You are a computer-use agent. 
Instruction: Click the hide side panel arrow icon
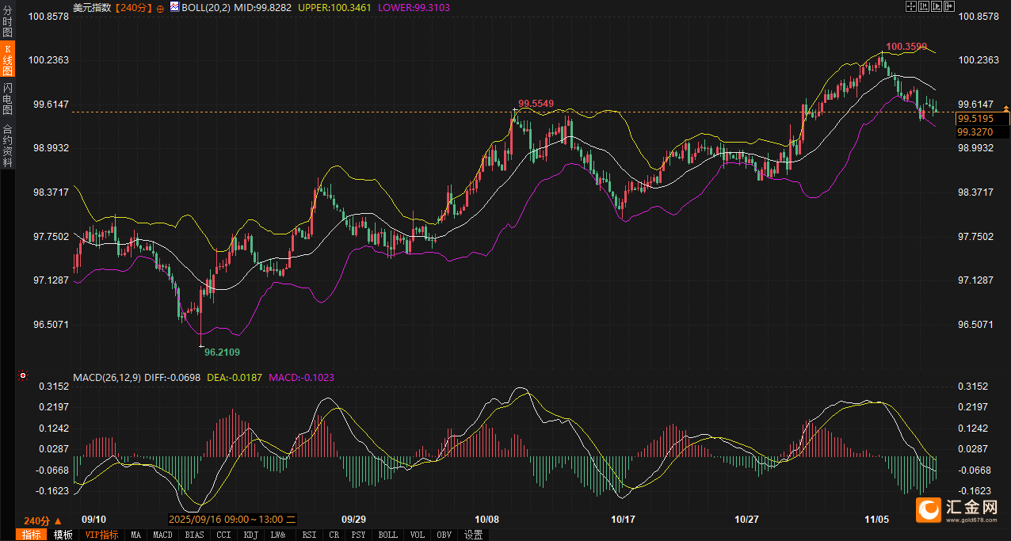tap(949, 6)
